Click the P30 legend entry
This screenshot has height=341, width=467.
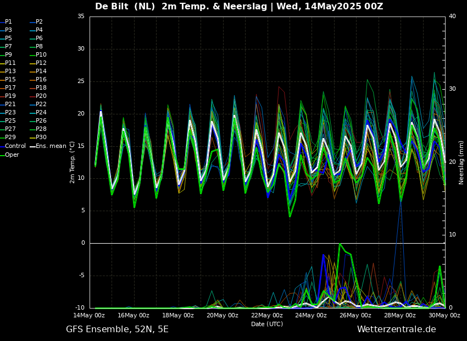(41, 137)
